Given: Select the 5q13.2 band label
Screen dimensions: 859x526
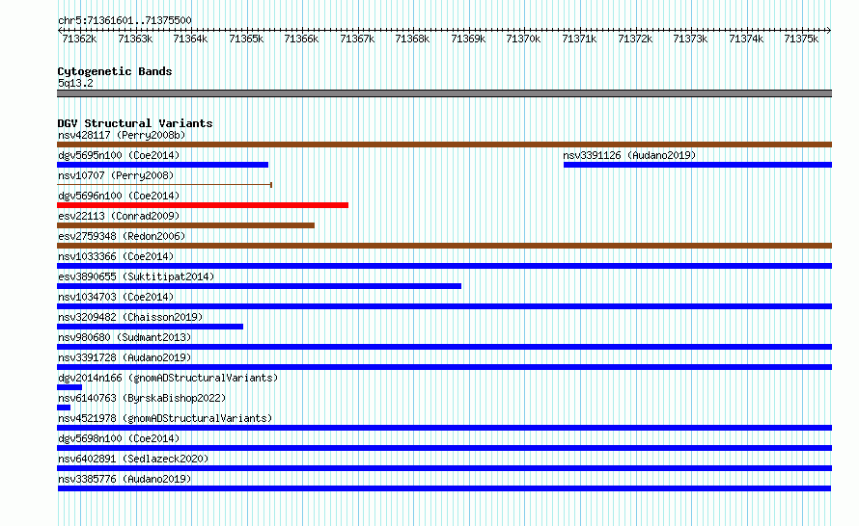Looking at the screenshot, I should (75, 83).
